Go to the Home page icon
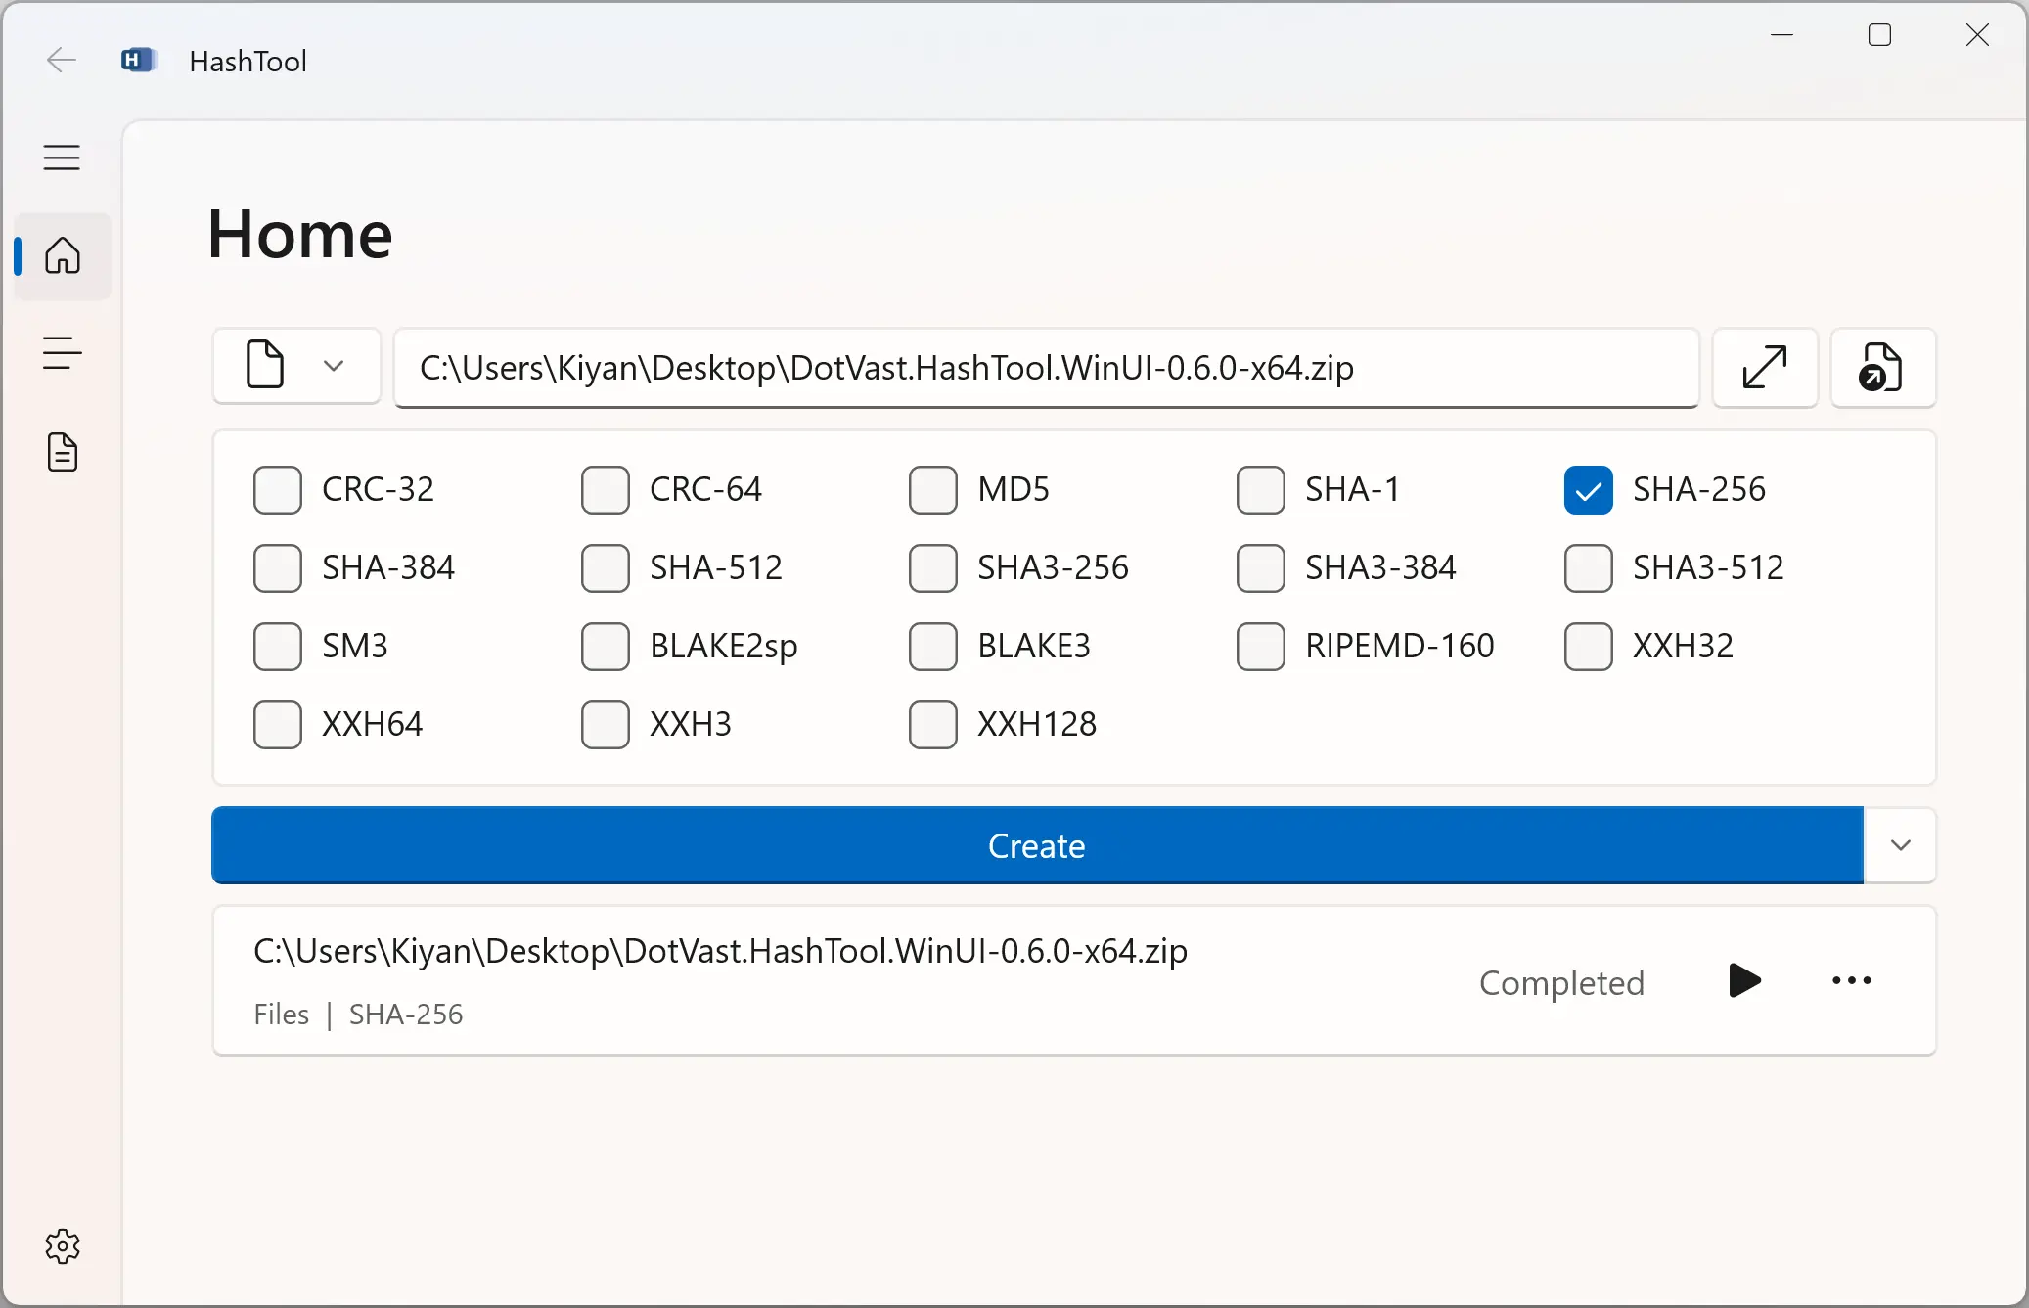The height and width of the screenshot is (1308, 2029). pyautogui.click(x=63, y=255)
